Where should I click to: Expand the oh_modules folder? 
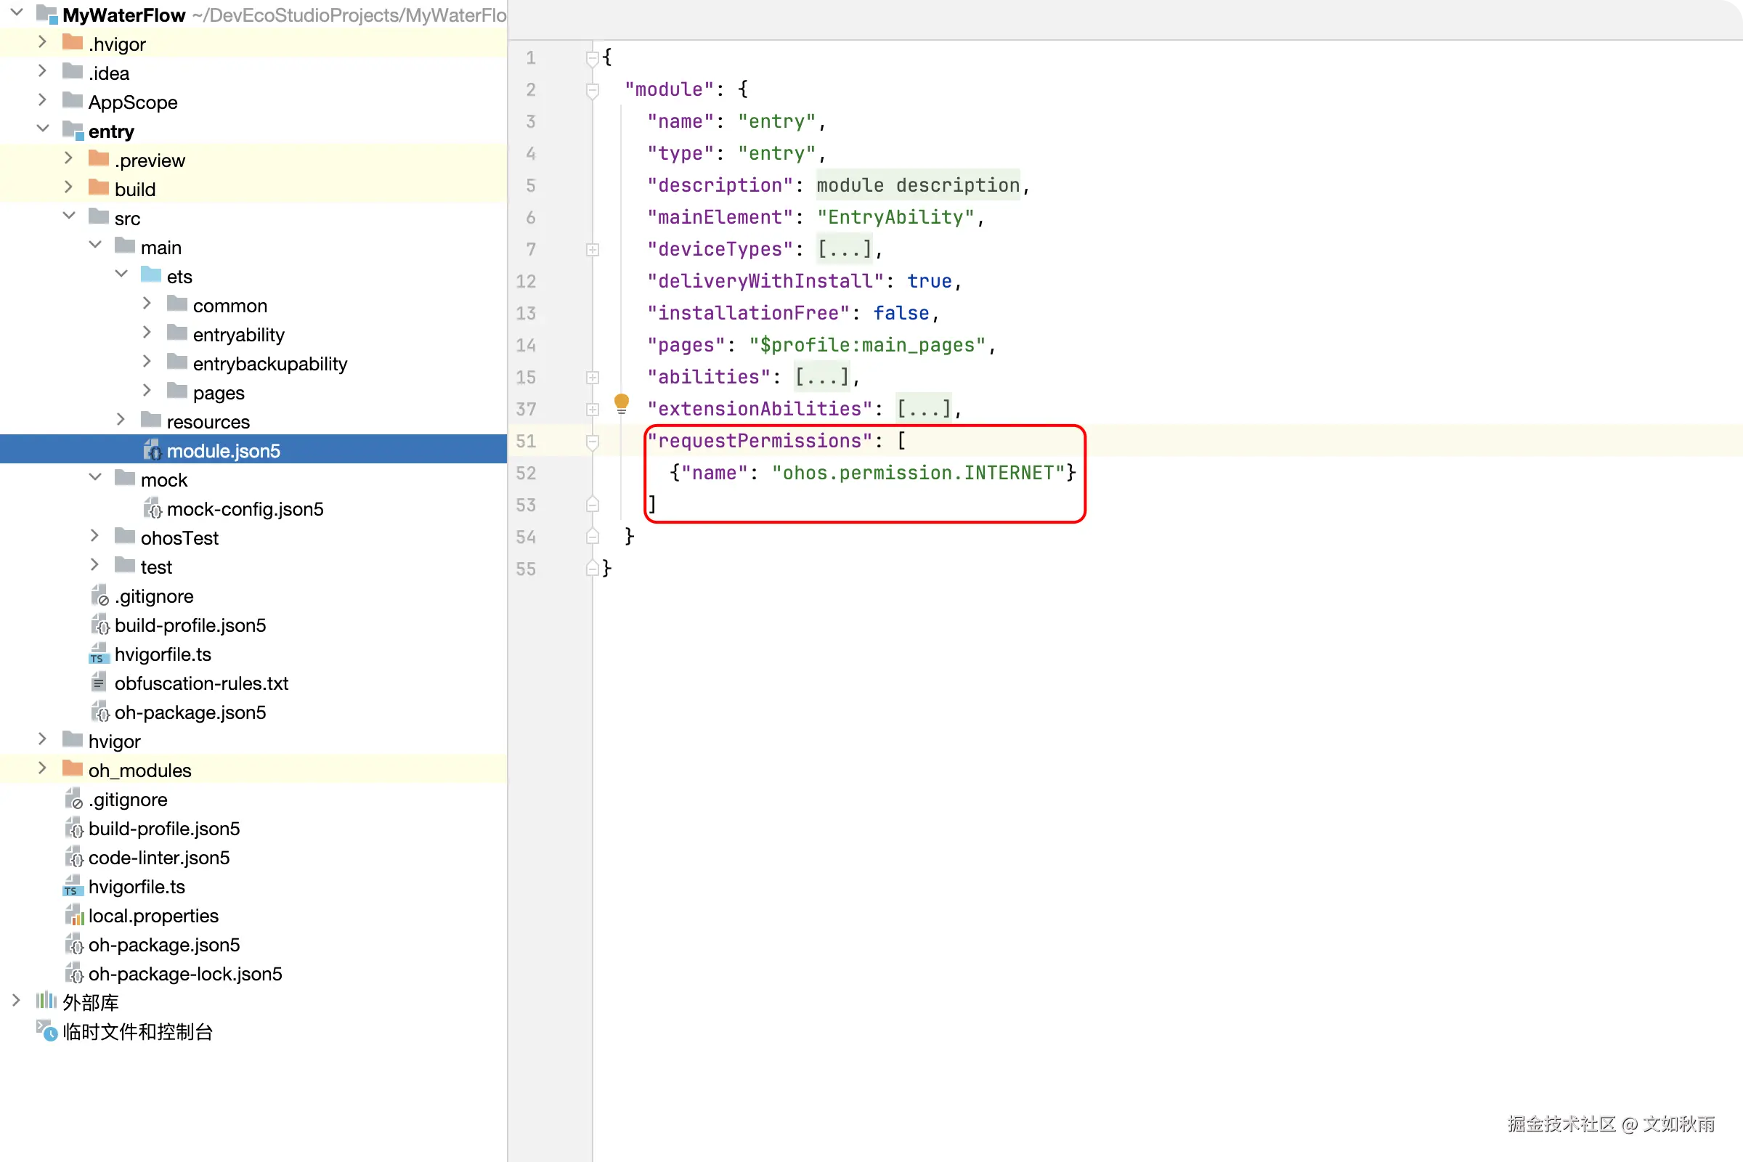click(42, 769)
